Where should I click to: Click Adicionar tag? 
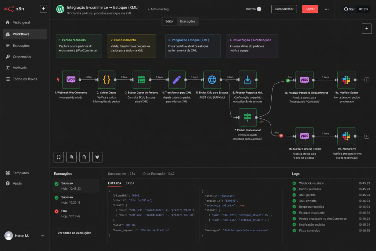(x=158, y=9)
